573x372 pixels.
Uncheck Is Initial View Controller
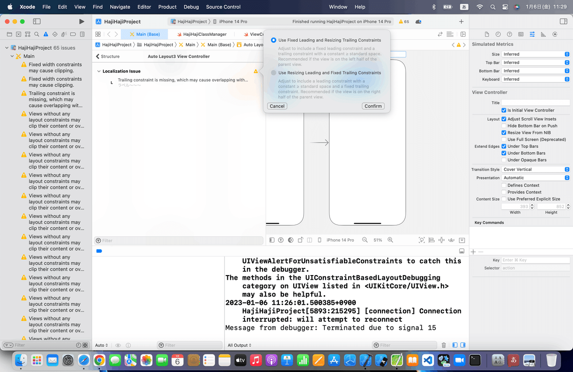504,110
